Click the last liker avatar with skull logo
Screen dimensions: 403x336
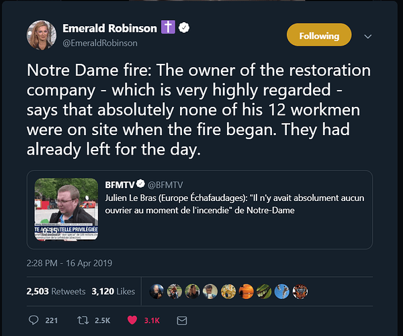click(300, 291)
